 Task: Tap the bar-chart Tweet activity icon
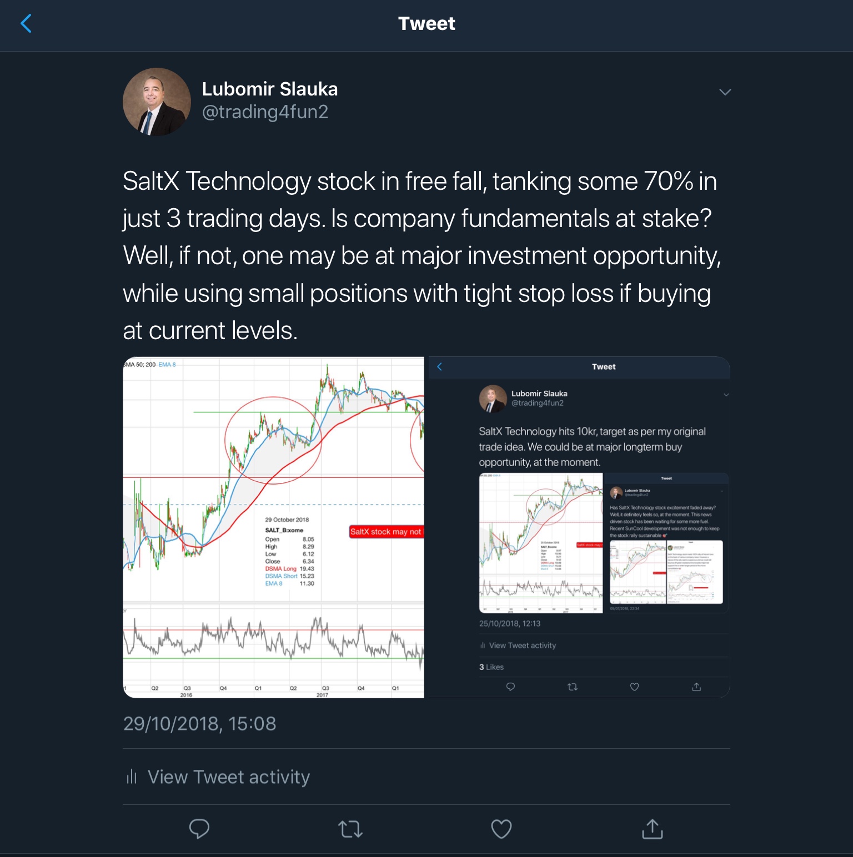[132, 777]
